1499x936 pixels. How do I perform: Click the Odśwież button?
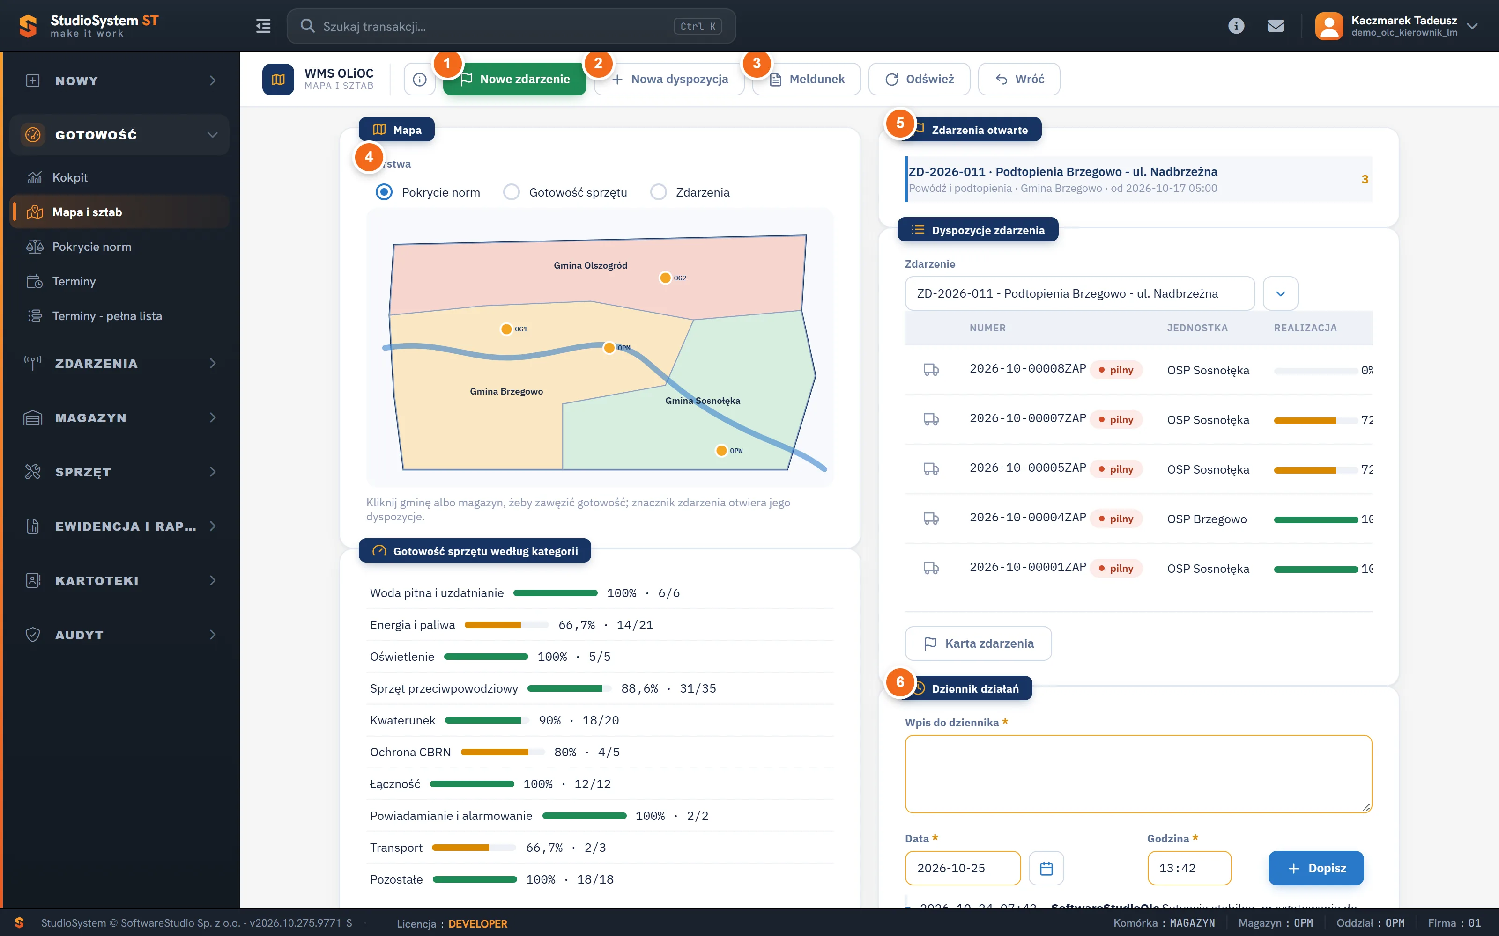coord(919,79)
